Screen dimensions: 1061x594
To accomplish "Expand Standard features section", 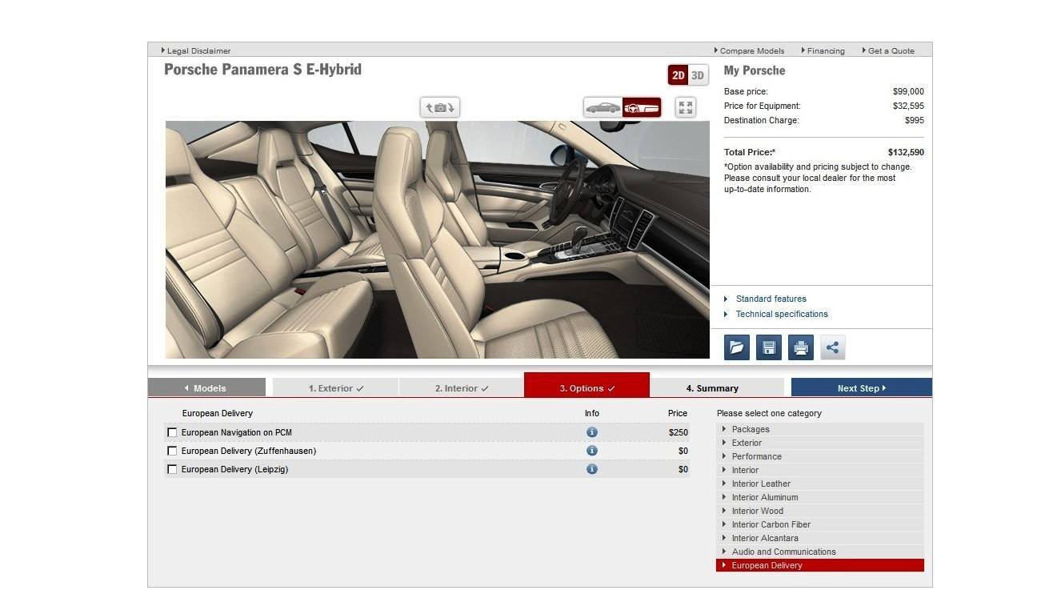I will point(771,299).
